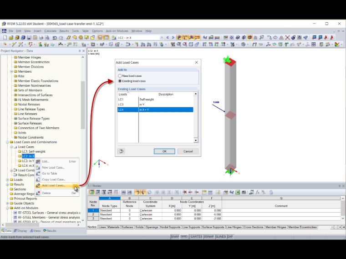This screenshot has width=346, height=259.
Task: Select the 'New load case' radio button
Action: coord(120,76)
